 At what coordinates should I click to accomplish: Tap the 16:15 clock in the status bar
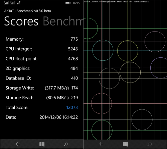(x=76, y=3)
